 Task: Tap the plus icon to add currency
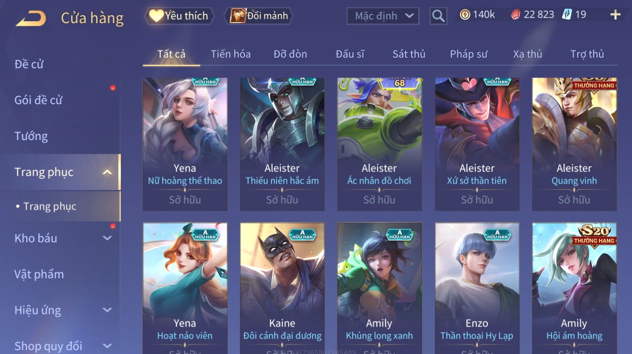615,15
